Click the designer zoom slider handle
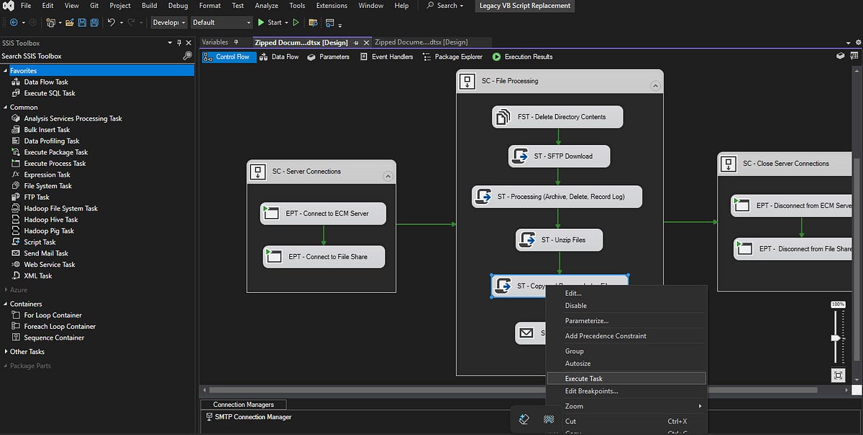 [836, 337]
